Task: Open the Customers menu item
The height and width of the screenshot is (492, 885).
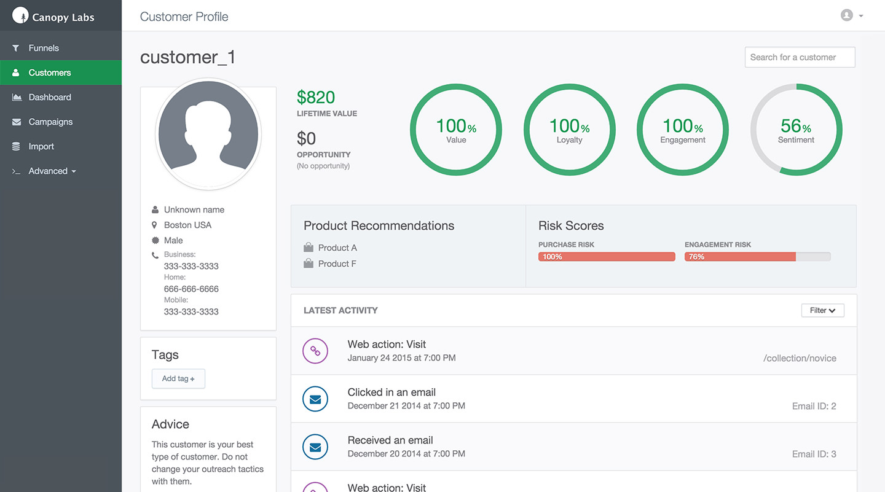Action: click(x=61, y=72)
